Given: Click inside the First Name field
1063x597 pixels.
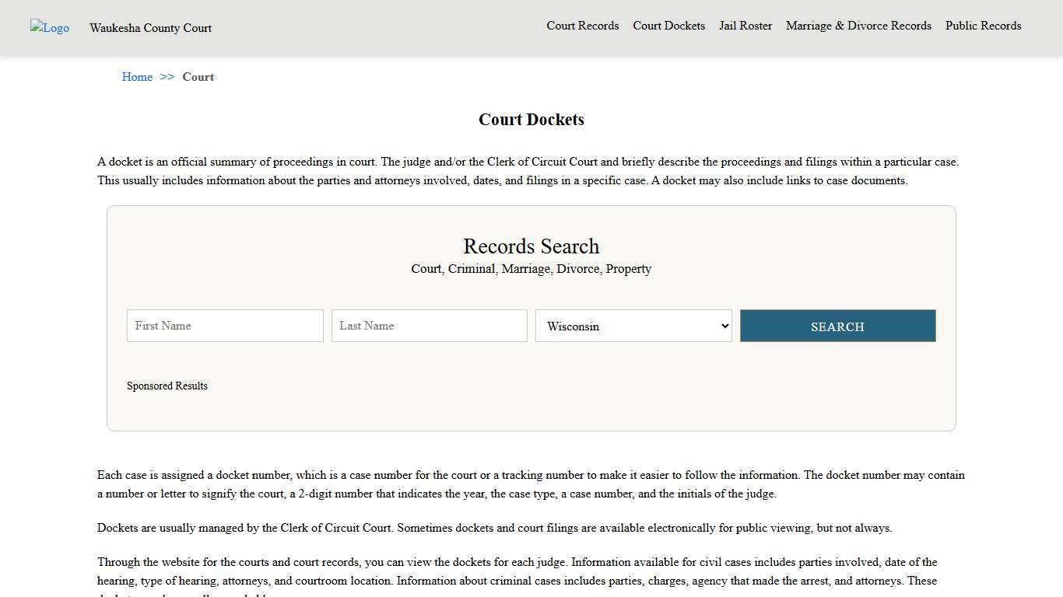Looking at the screenshot, I should click(224, 326).
